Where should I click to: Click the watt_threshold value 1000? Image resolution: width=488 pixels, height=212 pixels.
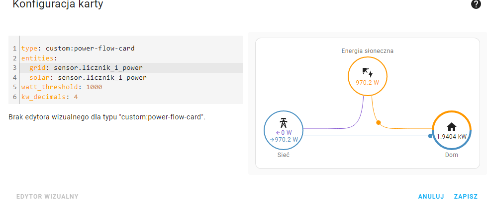94,87
